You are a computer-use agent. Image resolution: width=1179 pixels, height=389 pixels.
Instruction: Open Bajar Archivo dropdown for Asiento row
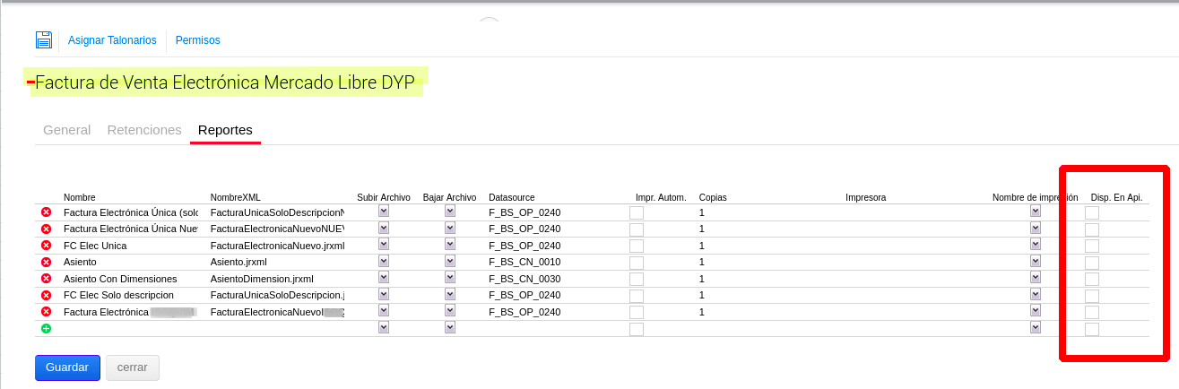(450, 261)
